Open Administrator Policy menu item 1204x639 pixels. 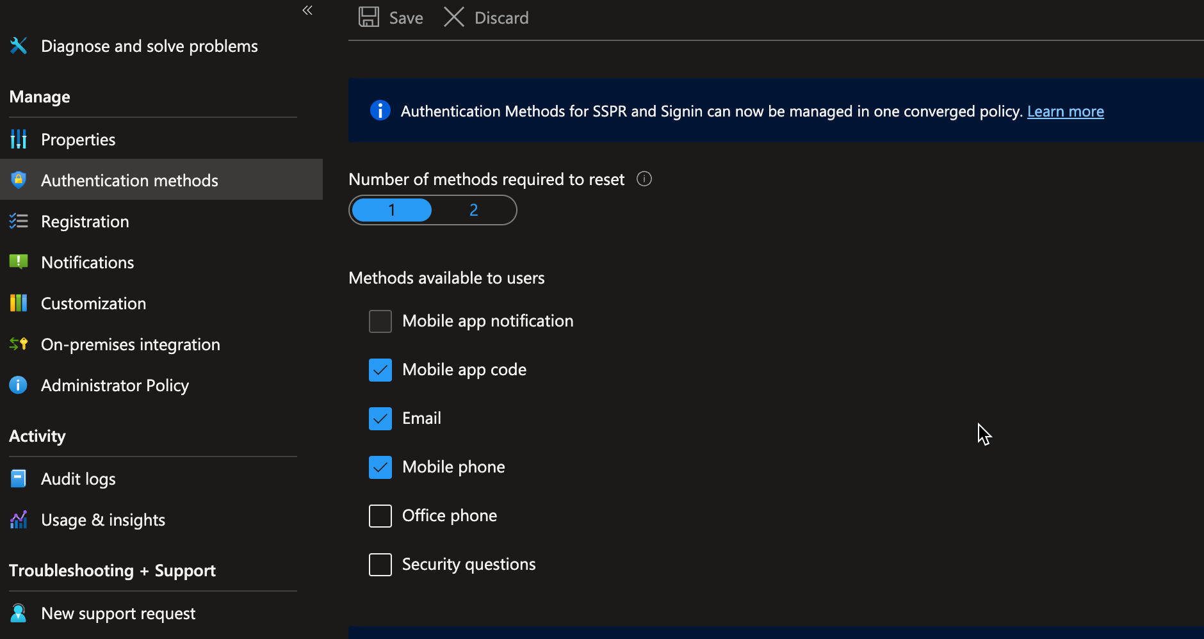click(x=115, y=385)
